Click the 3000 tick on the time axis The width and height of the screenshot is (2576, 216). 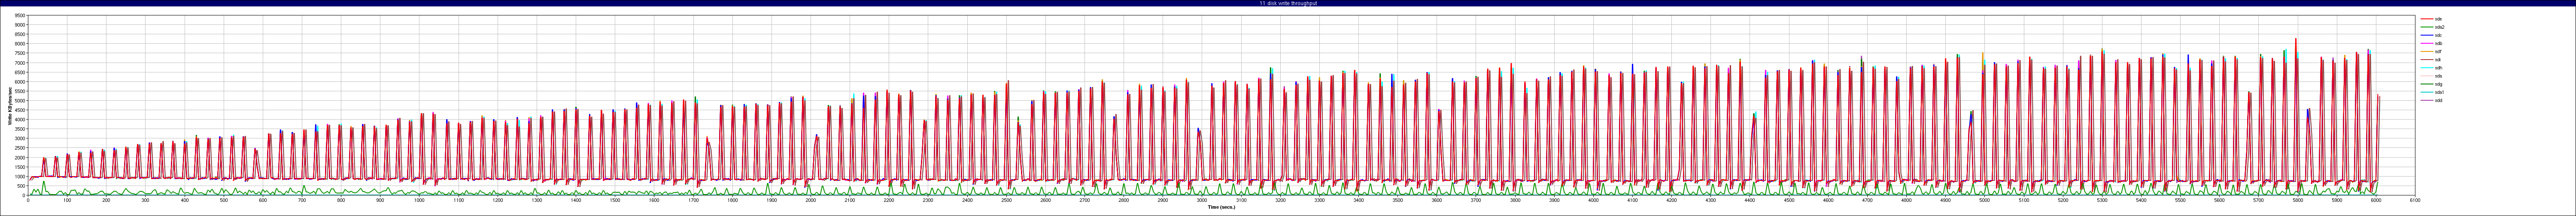tap(1202, 200)
